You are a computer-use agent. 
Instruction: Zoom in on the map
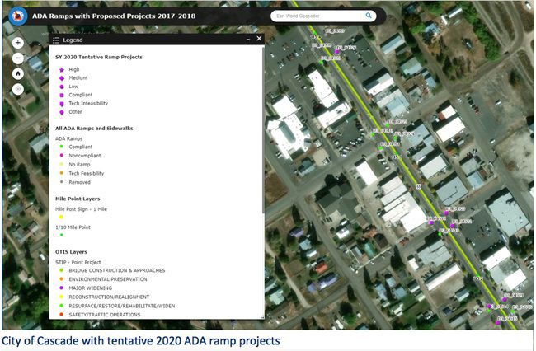(x=18, y=43)
